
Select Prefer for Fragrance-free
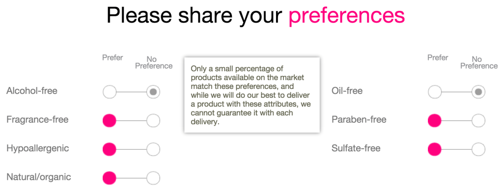tap(110, 121)
